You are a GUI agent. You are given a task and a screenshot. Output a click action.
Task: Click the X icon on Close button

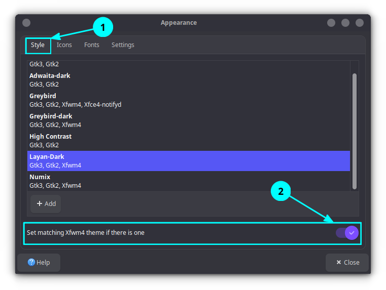(339, 262)
